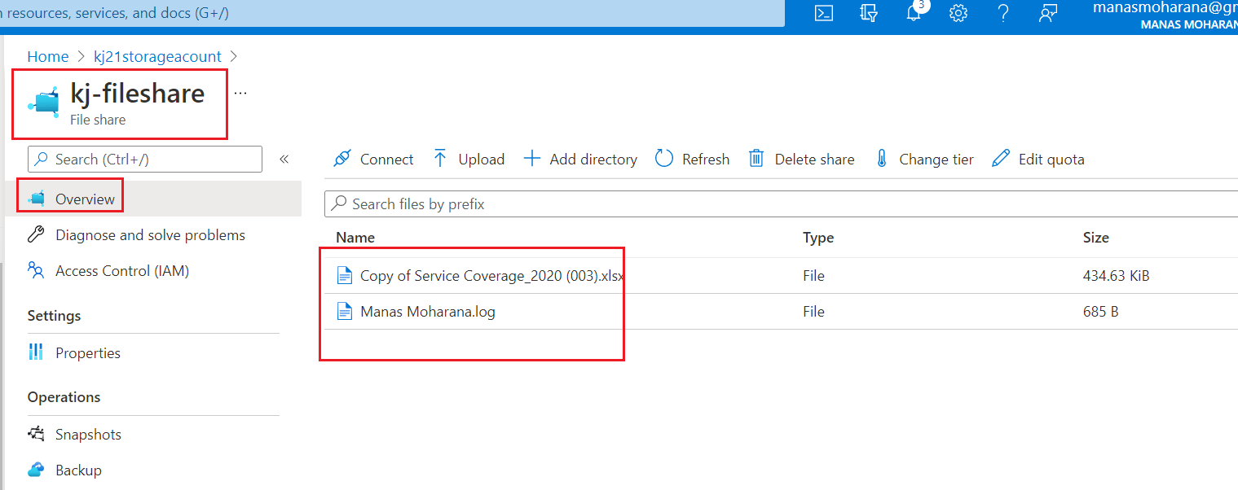The width and height of the screenshot is (1238, 490).
Task: Click Delete share button label
Action: [814, 160]
